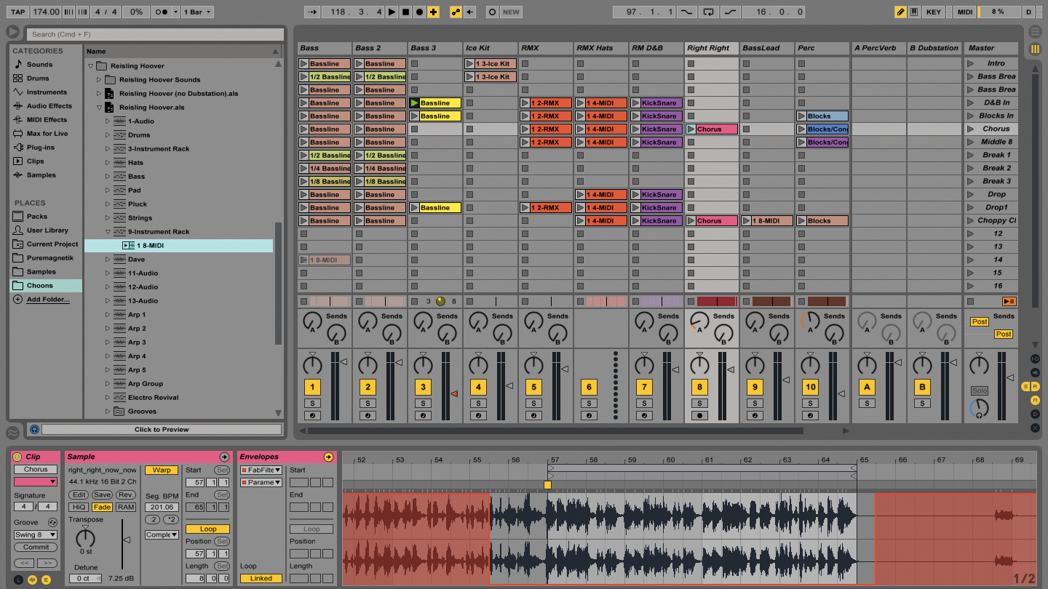Toggle the browser Preview headphones button

[x=34, y=429]
